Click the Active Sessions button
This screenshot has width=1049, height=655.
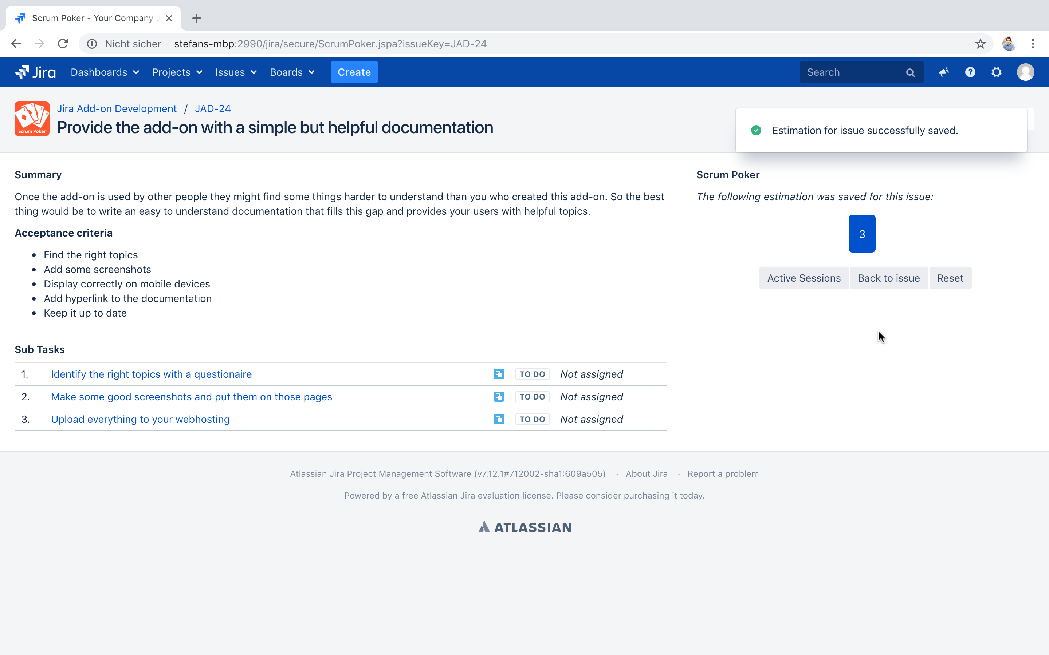804,278
